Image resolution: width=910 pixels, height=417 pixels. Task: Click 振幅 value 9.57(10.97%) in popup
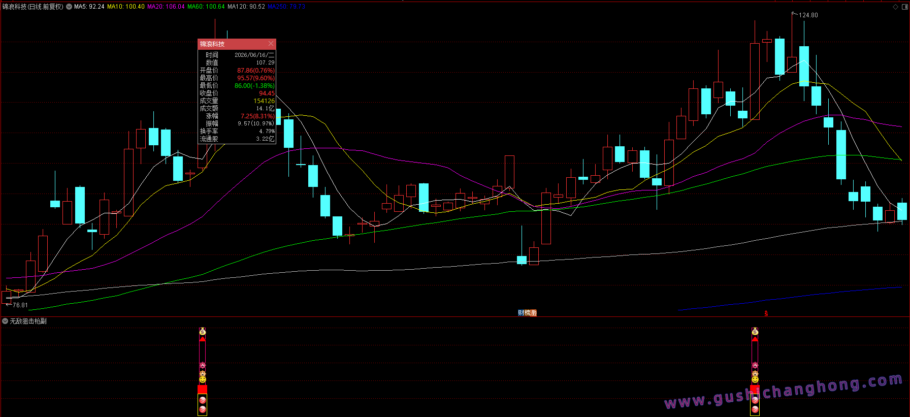click(x=256, y=123)
